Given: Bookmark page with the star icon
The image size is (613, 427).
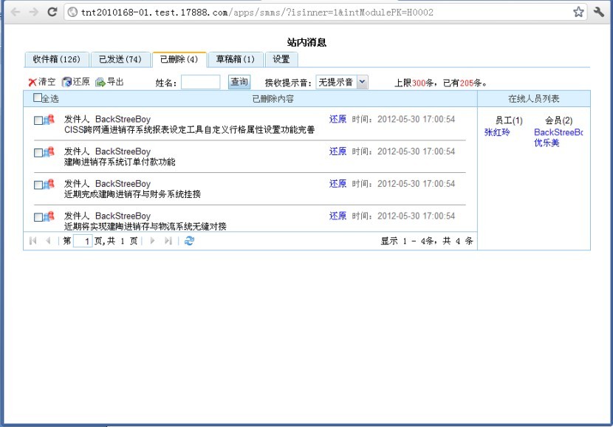Looking at the screenshot, I should click(578, 12).
